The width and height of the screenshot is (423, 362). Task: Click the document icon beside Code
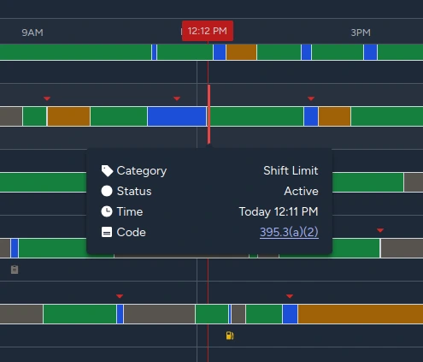[x=107, y=232]
